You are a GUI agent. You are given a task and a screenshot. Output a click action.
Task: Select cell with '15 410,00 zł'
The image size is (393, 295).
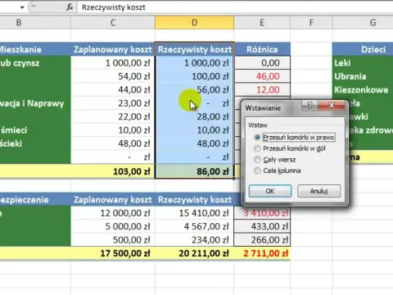194,213
